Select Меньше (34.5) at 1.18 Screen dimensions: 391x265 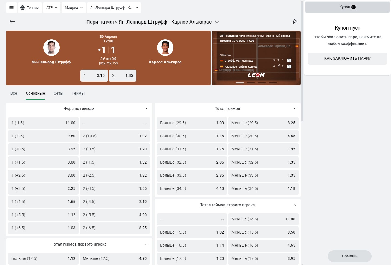point(263,189)
